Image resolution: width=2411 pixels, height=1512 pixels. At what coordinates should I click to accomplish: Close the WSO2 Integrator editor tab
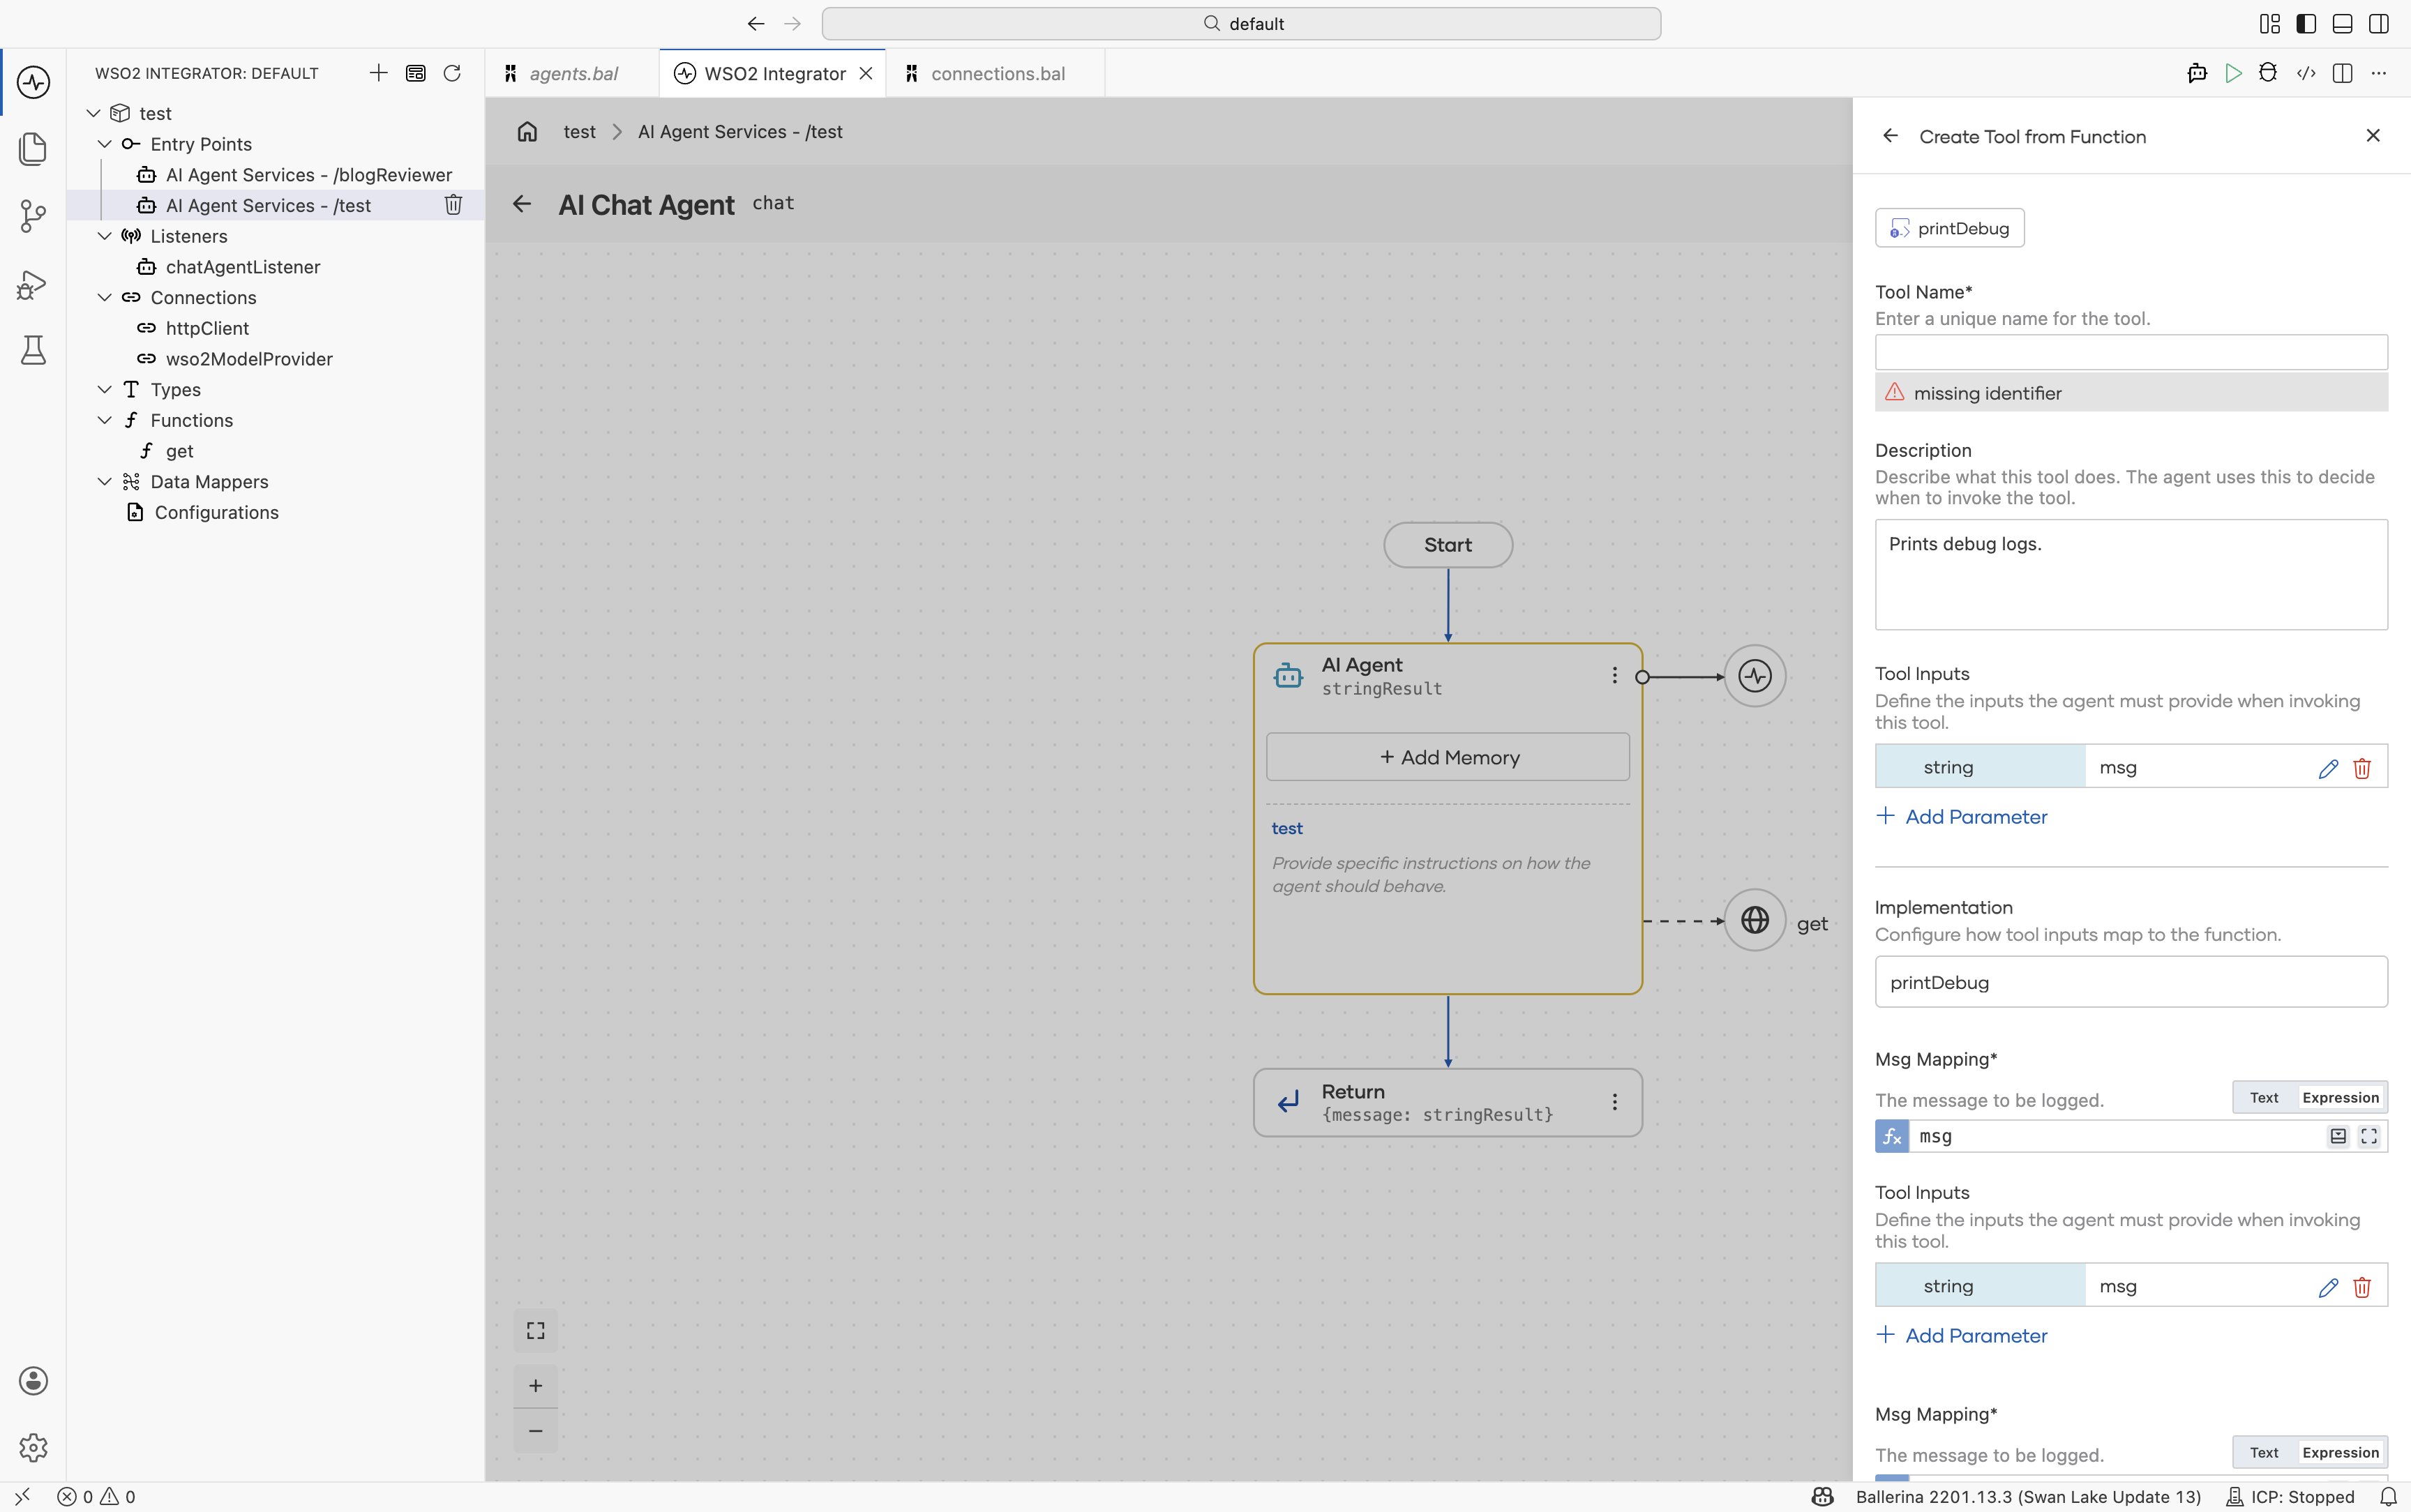point(866,73)
